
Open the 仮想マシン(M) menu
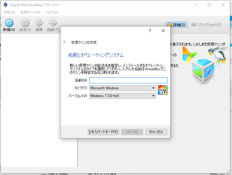tap(30, 12)
